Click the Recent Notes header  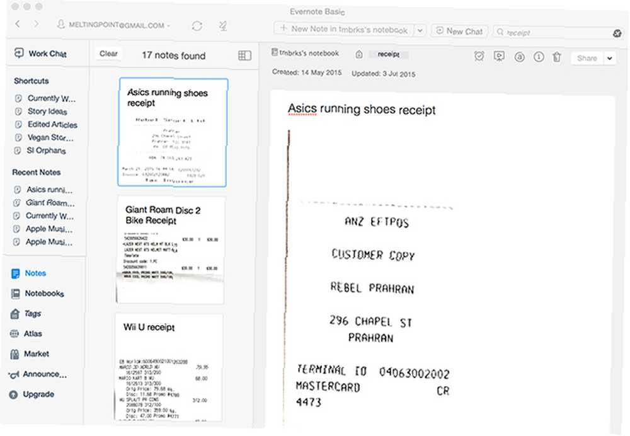click(37, 173)
